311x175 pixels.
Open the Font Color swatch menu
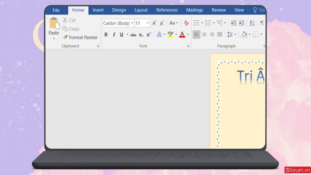[x=187, y=34]
